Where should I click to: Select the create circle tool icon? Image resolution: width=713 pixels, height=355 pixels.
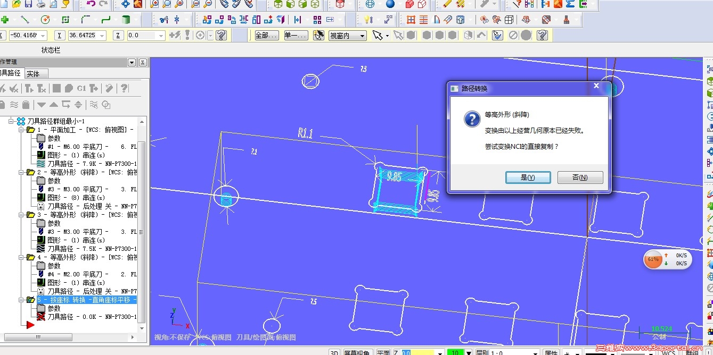45,20
